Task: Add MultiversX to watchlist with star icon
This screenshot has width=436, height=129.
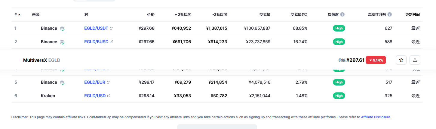Action: [x=401, y=60]
